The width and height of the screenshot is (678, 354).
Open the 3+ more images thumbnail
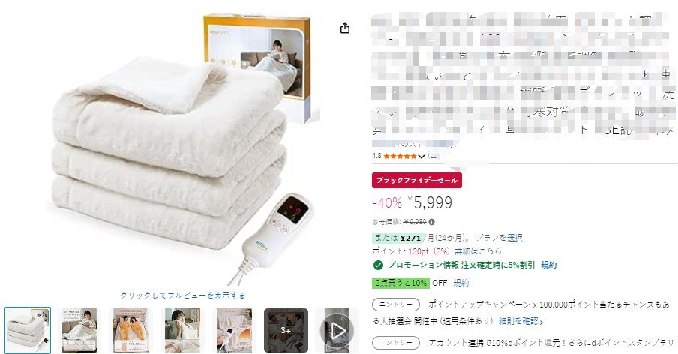(x=286, y=331)
